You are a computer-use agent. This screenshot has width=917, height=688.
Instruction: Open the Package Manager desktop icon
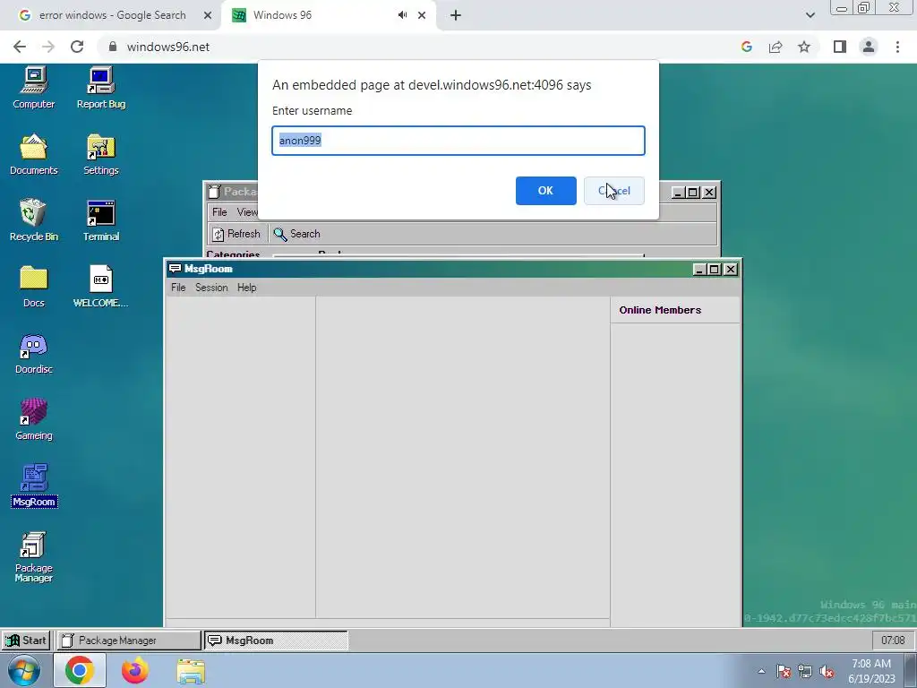point(34,557)
